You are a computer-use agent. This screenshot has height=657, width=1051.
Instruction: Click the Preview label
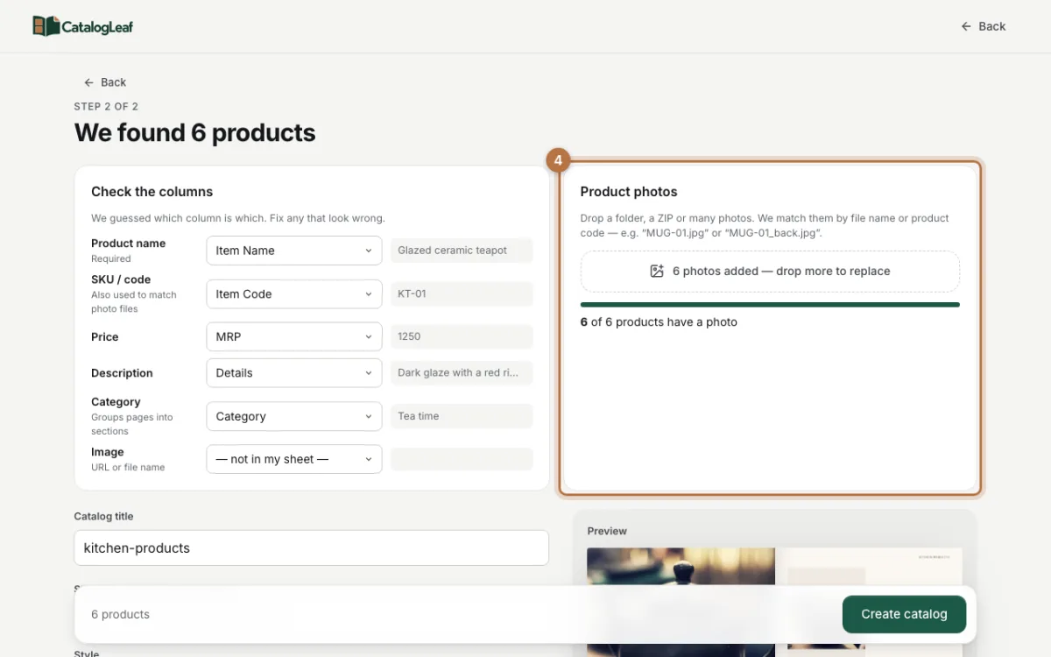click(607, 531)
